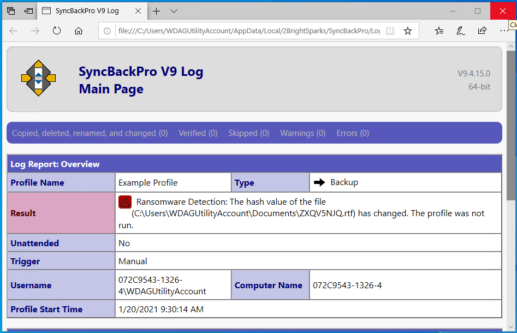Click the Ransomware Detection result message

[x=301, y=213]
